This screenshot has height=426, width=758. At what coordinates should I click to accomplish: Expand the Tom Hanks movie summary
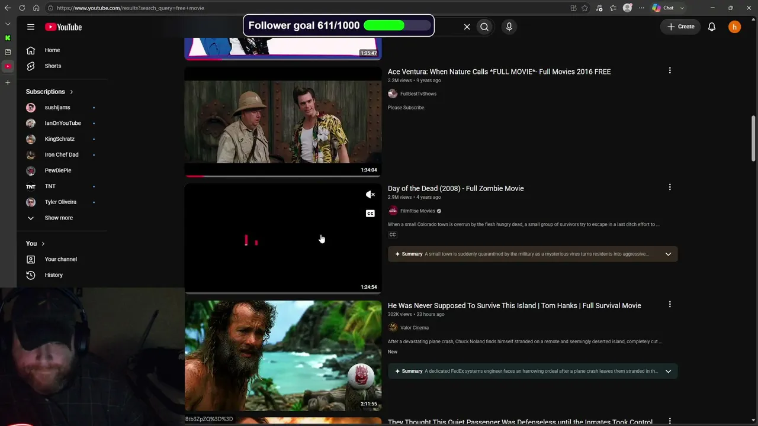click(668, 372)
